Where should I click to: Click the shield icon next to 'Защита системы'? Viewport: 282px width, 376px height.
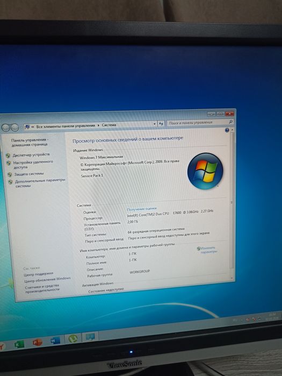coord(10,175)
